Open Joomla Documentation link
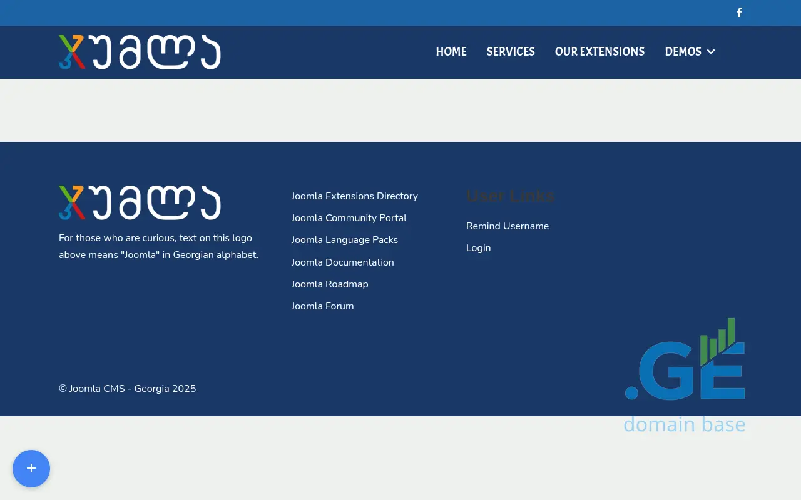801x500 pixels. pos(342,262)
